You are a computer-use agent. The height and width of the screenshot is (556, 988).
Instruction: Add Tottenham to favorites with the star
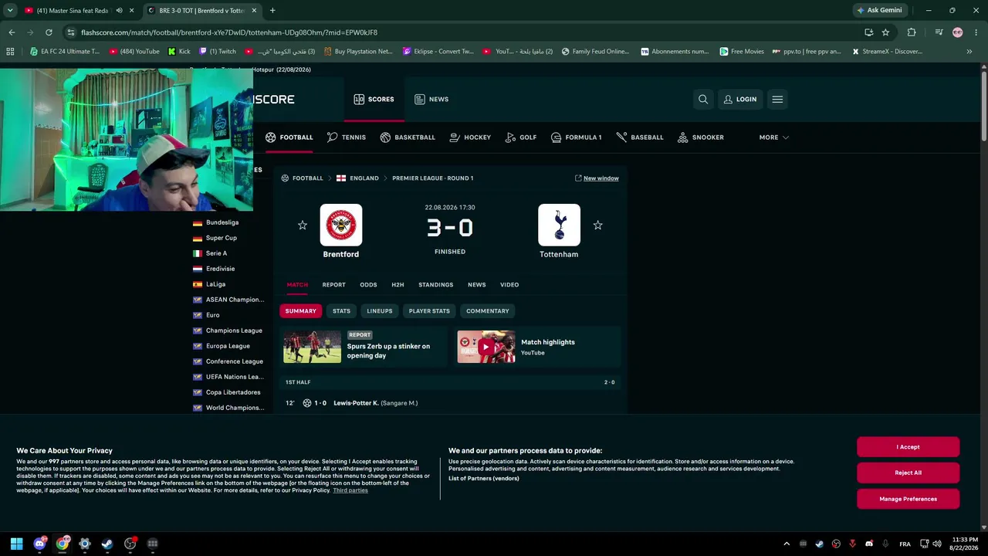point(597,225)
